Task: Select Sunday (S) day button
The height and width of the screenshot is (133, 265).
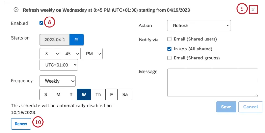Action: pyautogui.click(x=46, y=94)
